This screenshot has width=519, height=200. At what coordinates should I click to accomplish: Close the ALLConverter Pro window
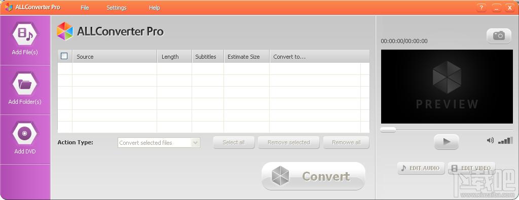(x=510, y=8)
